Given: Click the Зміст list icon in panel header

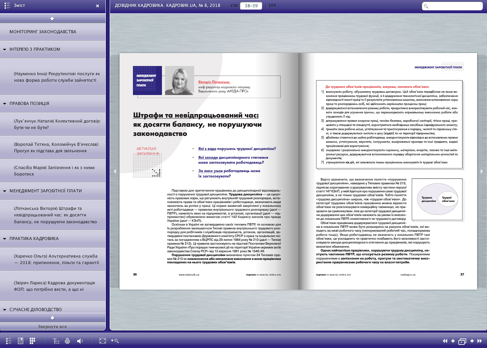Looking at the screenshot, I should tap(7, 6).
